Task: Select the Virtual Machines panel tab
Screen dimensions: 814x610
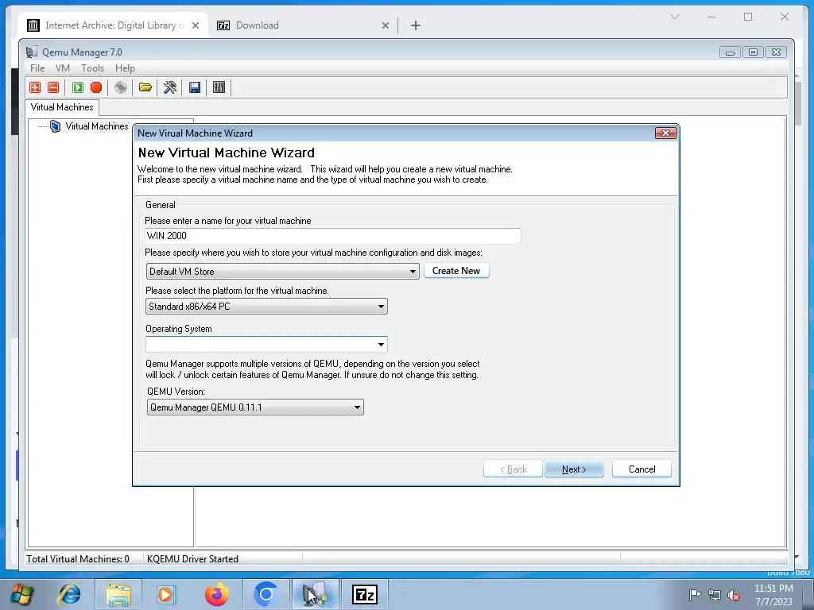Action: point(62,107)
